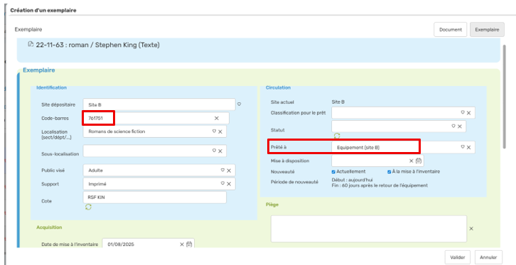Refresh the Statut with the green circular icon
The image size is (516, 265).
[x=337, y=136]
